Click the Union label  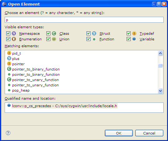coord(64,39)
